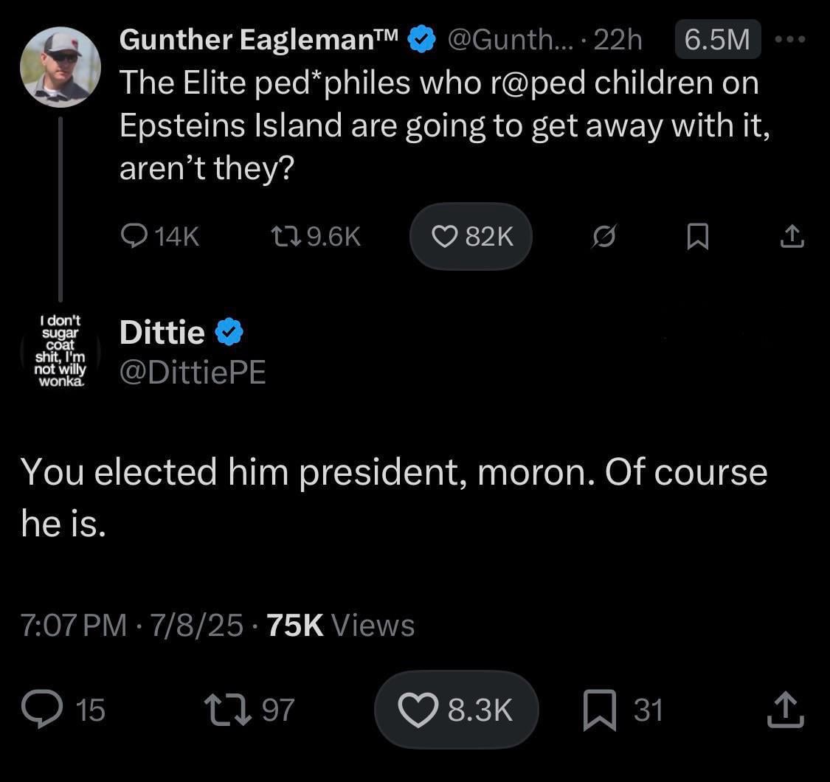Open Dittie's Willy Wonka avatar
This screenshot has width=830, height=782.
pyautogui.click(x=61, y=350)
